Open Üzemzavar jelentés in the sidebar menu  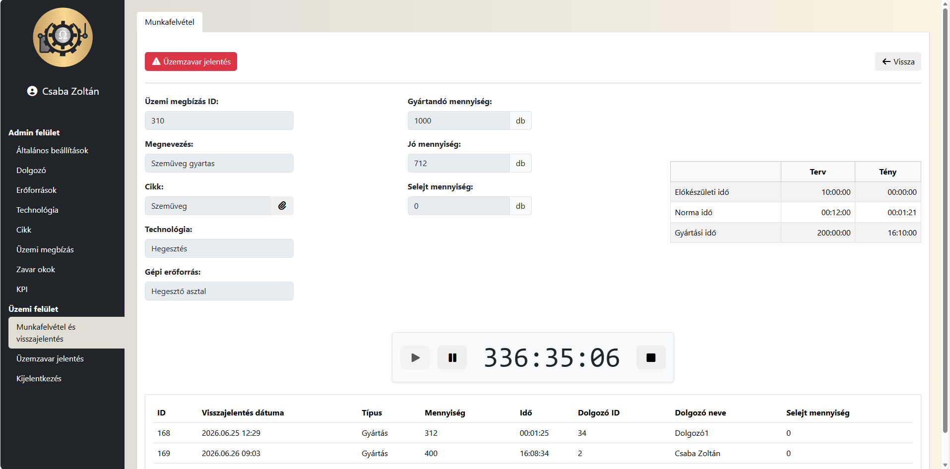pos(50,358)
